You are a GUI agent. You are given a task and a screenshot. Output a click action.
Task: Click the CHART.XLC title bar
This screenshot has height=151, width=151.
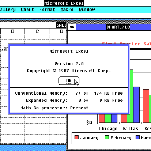click(x=114, y=27)
